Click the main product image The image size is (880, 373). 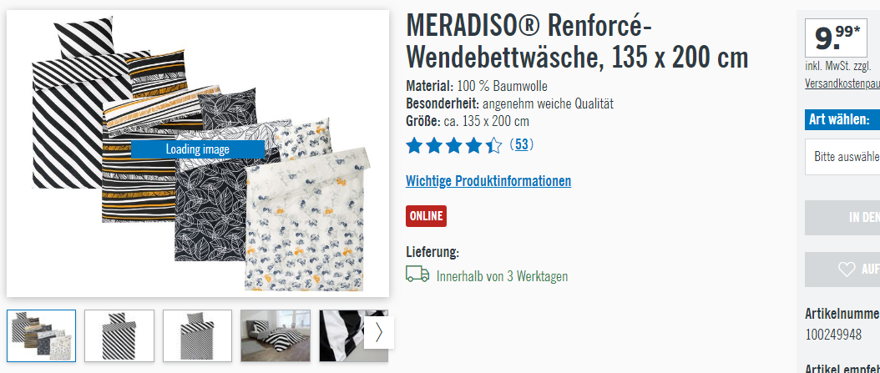pos(198,154)
